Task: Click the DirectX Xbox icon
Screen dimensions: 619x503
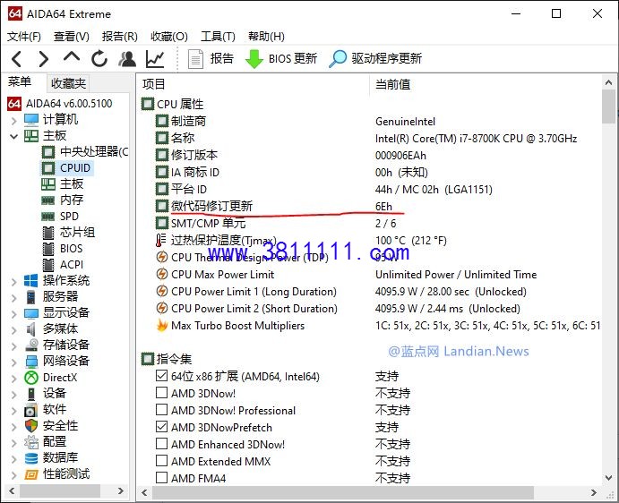Action: (x=31, y=378)
